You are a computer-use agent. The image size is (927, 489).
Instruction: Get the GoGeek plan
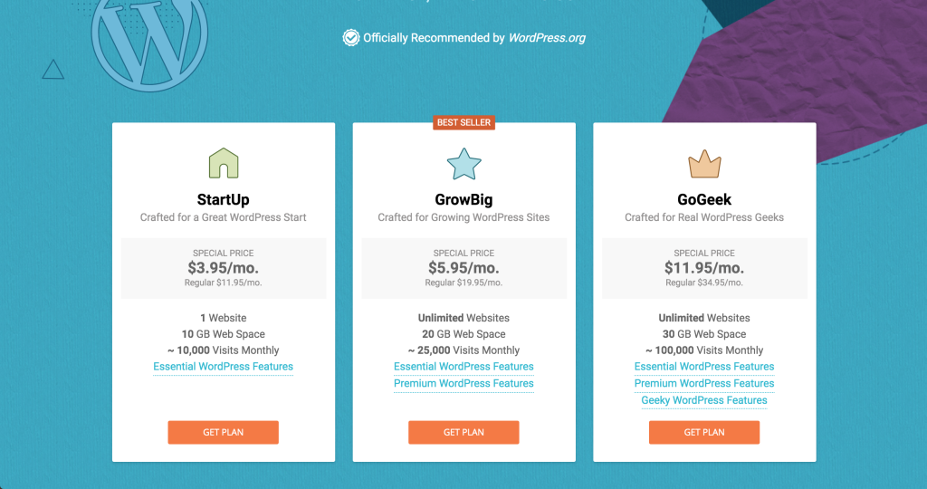click(704, 432)
